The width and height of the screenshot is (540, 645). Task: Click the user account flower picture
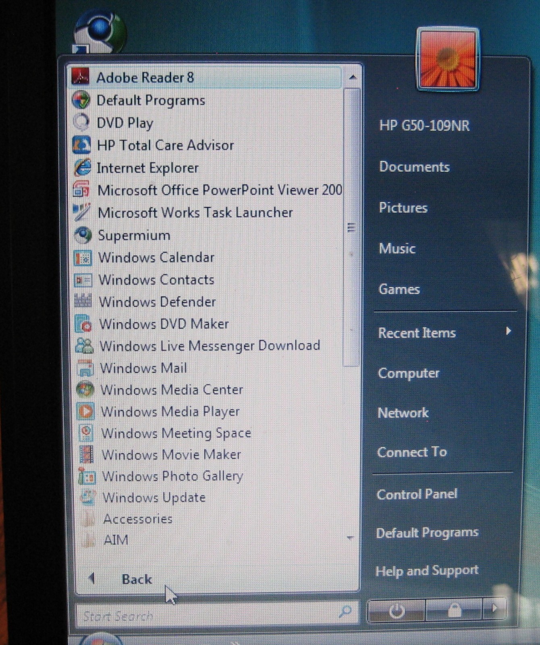tap(448, 59)
